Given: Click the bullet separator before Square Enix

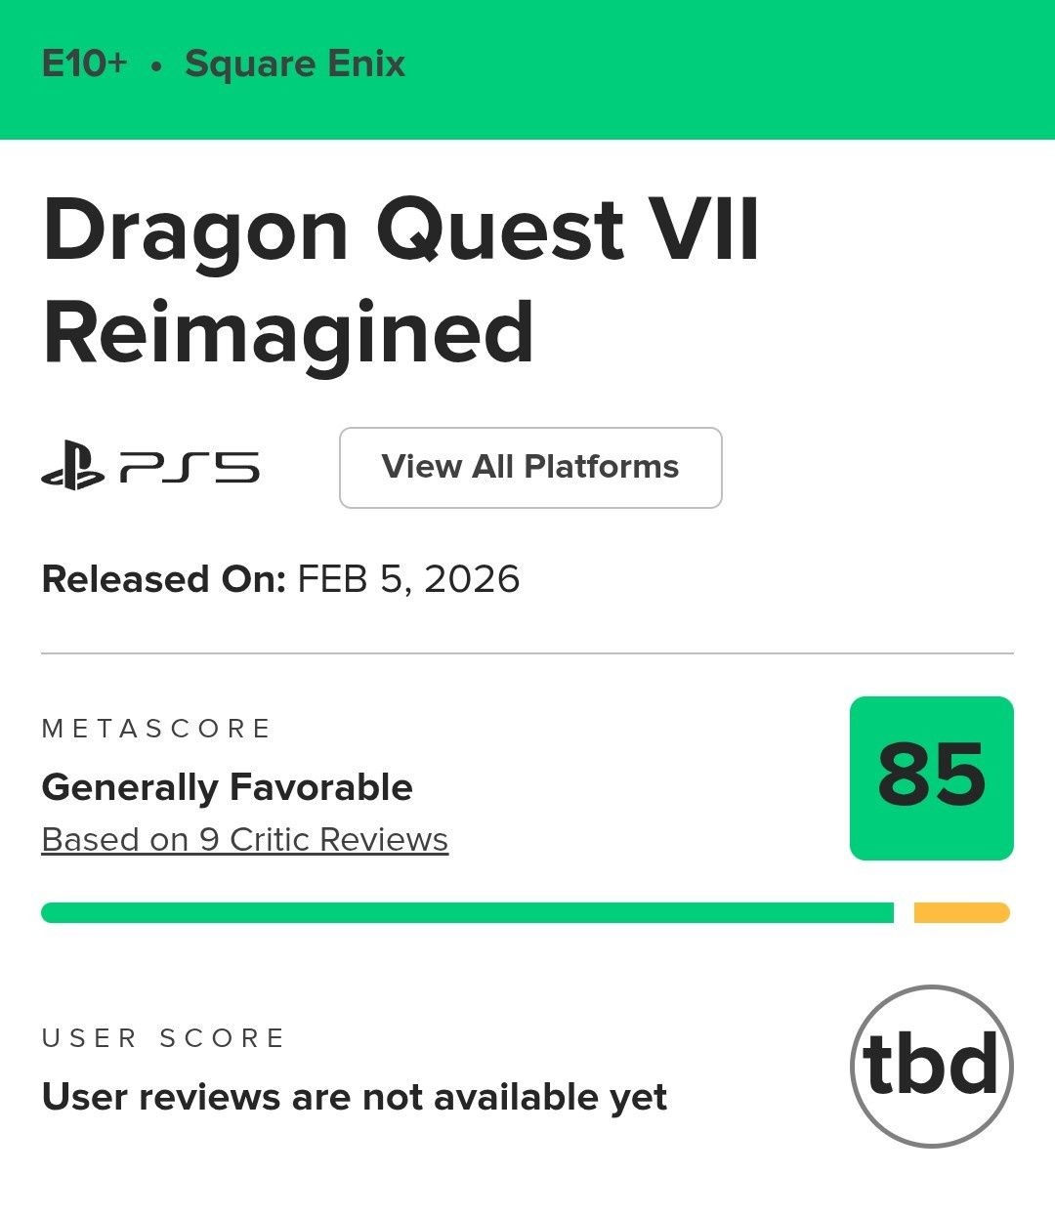Looking at the screenshot, I should [156, 66].
